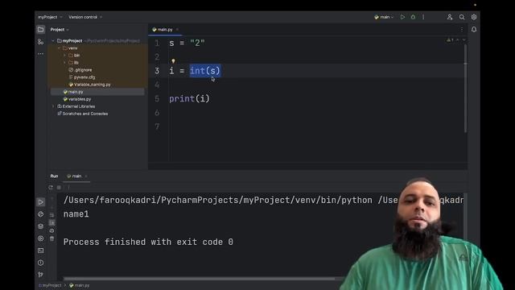The height and width of the screenshot is (290, 515).
Task: Open the Project view dropdown
Action: click(x=60, y=30)
